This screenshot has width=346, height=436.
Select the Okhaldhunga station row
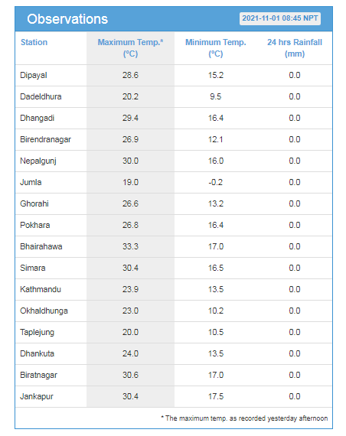pos(174,311)
